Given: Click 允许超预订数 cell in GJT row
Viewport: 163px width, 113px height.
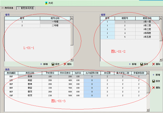Looking at the screenshot, I should pyautogui.click(x=92, y=80).
